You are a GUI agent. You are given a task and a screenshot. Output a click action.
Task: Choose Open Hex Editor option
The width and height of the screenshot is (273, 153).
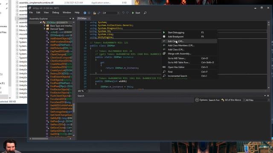tap(189, 67)
